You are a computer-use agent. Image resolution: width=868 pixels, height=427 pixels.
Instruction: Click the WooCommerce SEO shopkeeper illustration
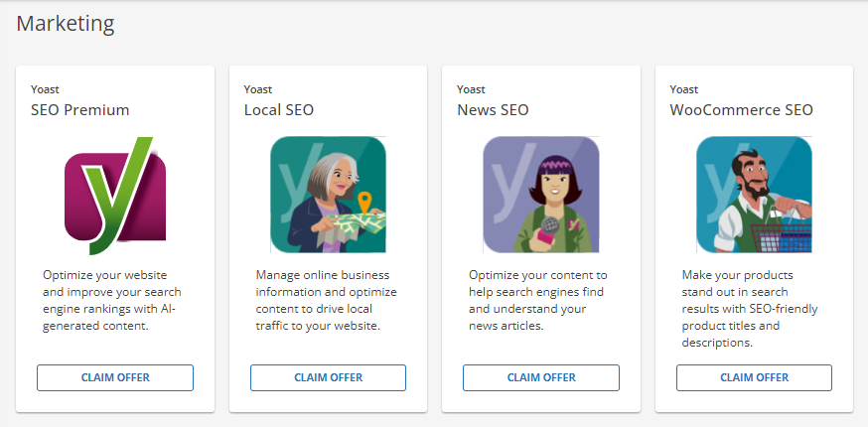tap(754, 195)
